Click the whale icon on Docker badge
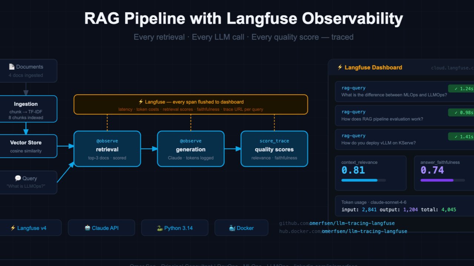The image size is (474, 266). click(x=232, y=228)
